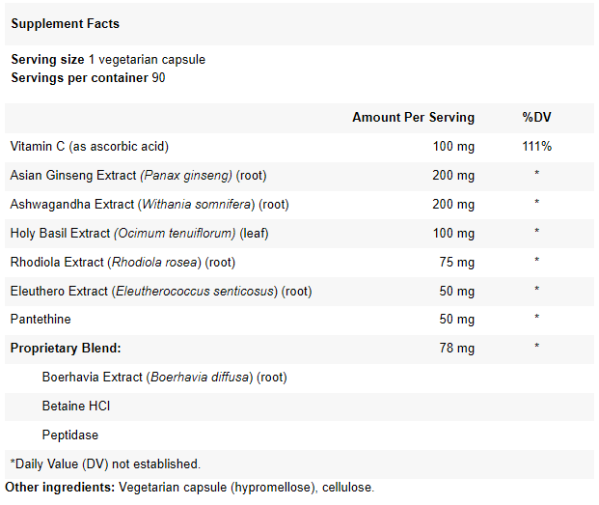Click the 78 mg blend amount
The width and height of the screenshot is (599, 505).
pos(457,348)
